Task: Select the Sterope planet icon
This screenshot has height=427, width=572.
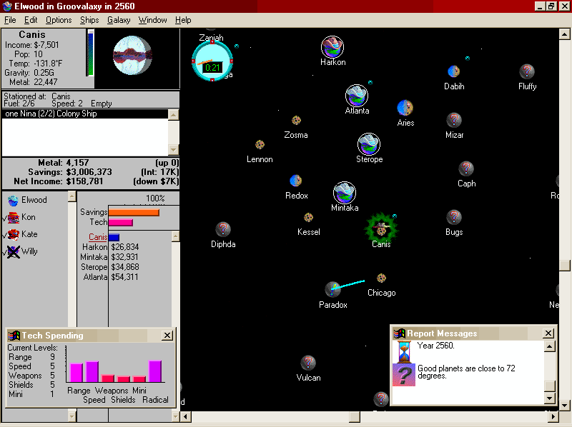Action: [x=369, y=144]
